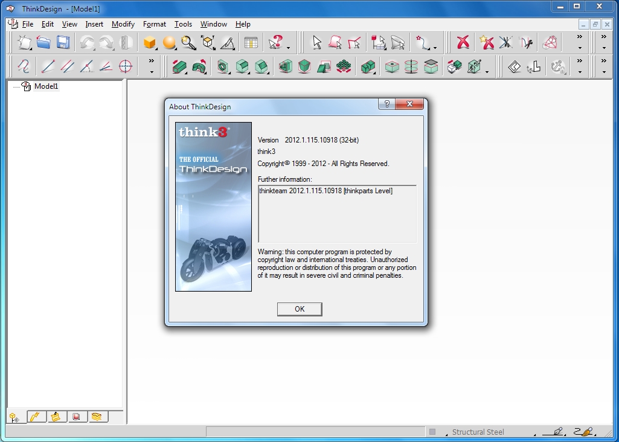Viewport: 619px width, 442px height.
Task: Click the scissors trim curve icon
Action: click(526, 42)
